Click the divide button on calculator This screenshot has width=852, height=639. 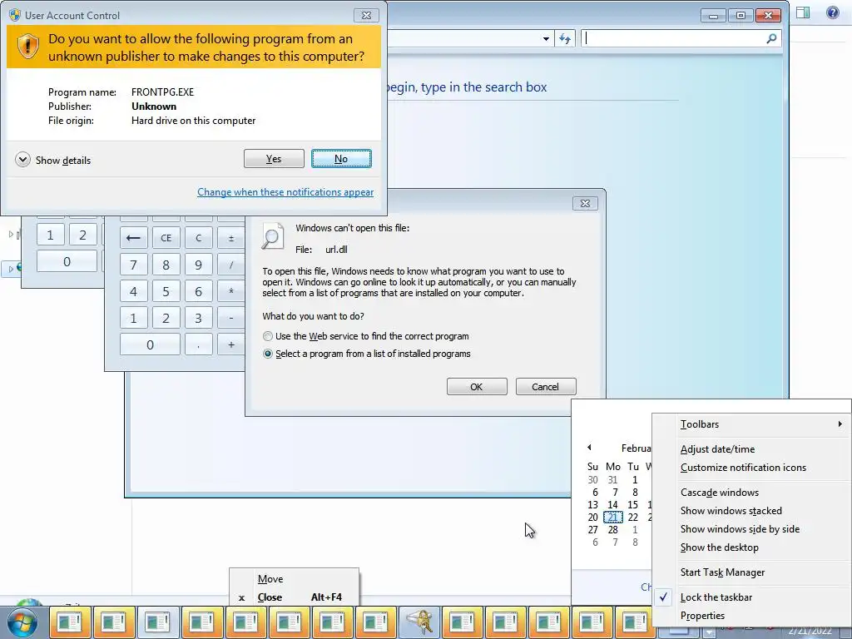231,265
